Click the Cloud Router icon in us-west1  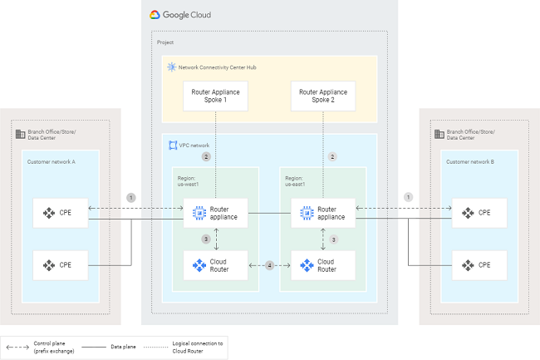tap(199, 265)
